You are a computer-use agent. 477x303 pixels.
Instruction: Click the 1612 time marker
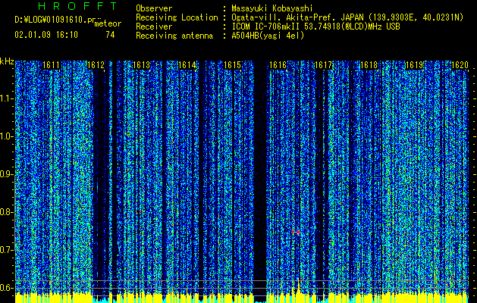[x=96, y=65]
